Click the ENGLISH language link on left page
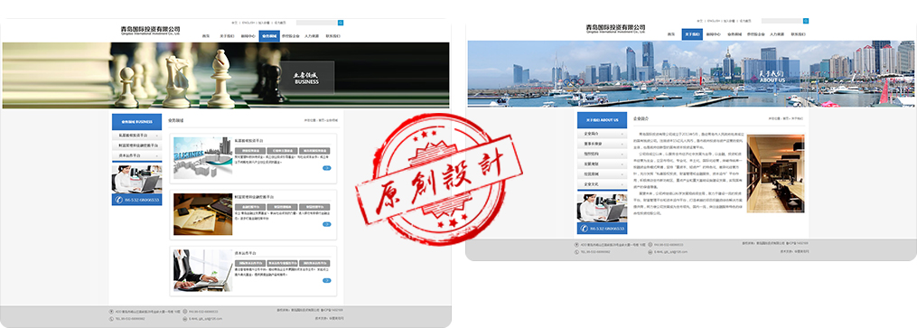 click(x=248, y=23)
